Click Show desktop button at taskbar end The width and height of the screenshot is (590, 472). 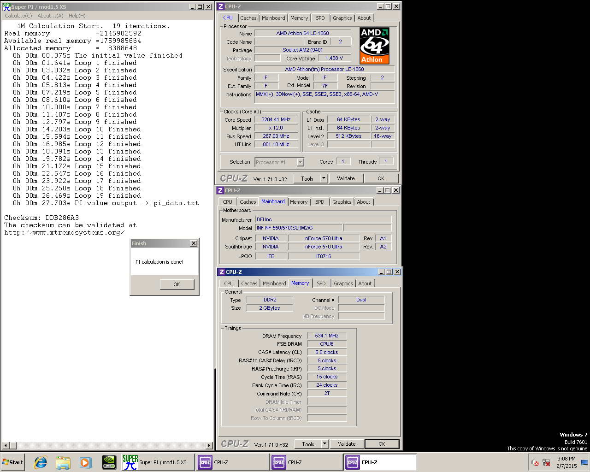click(585, 462)
